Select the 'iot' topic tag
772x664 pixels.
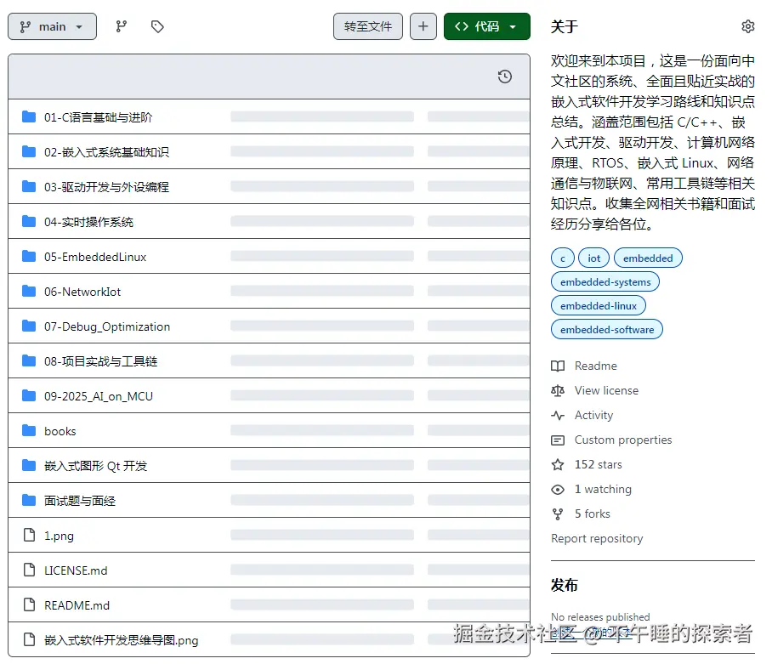(593, 258)
